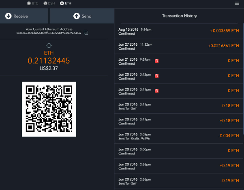The image size is (244, 190).
Task: Click Your Current Ethereum Address label
Action: tap(49, 29)
